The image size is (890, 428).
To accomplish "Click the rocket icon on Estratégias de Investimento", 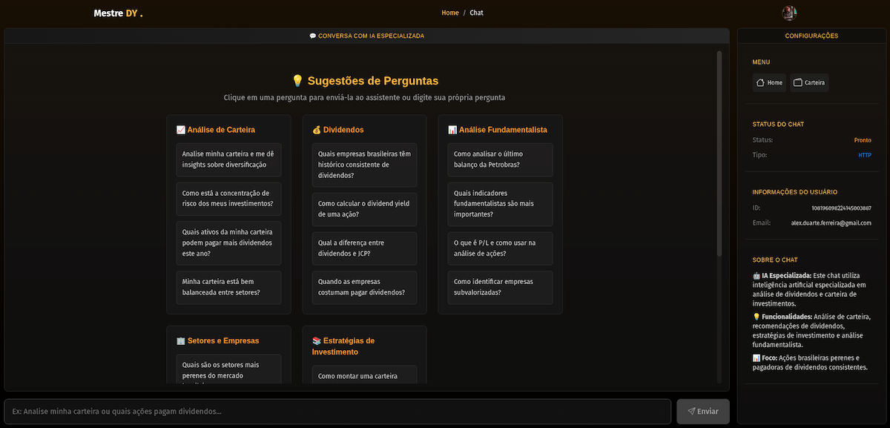I will (x=317, y=340).
